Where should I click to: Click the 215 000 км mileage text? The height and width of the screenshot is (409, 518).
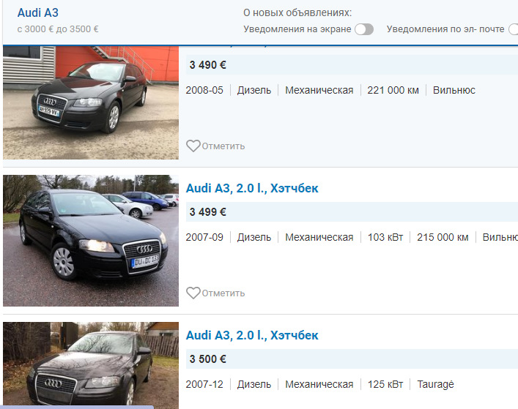click(443, 238)
